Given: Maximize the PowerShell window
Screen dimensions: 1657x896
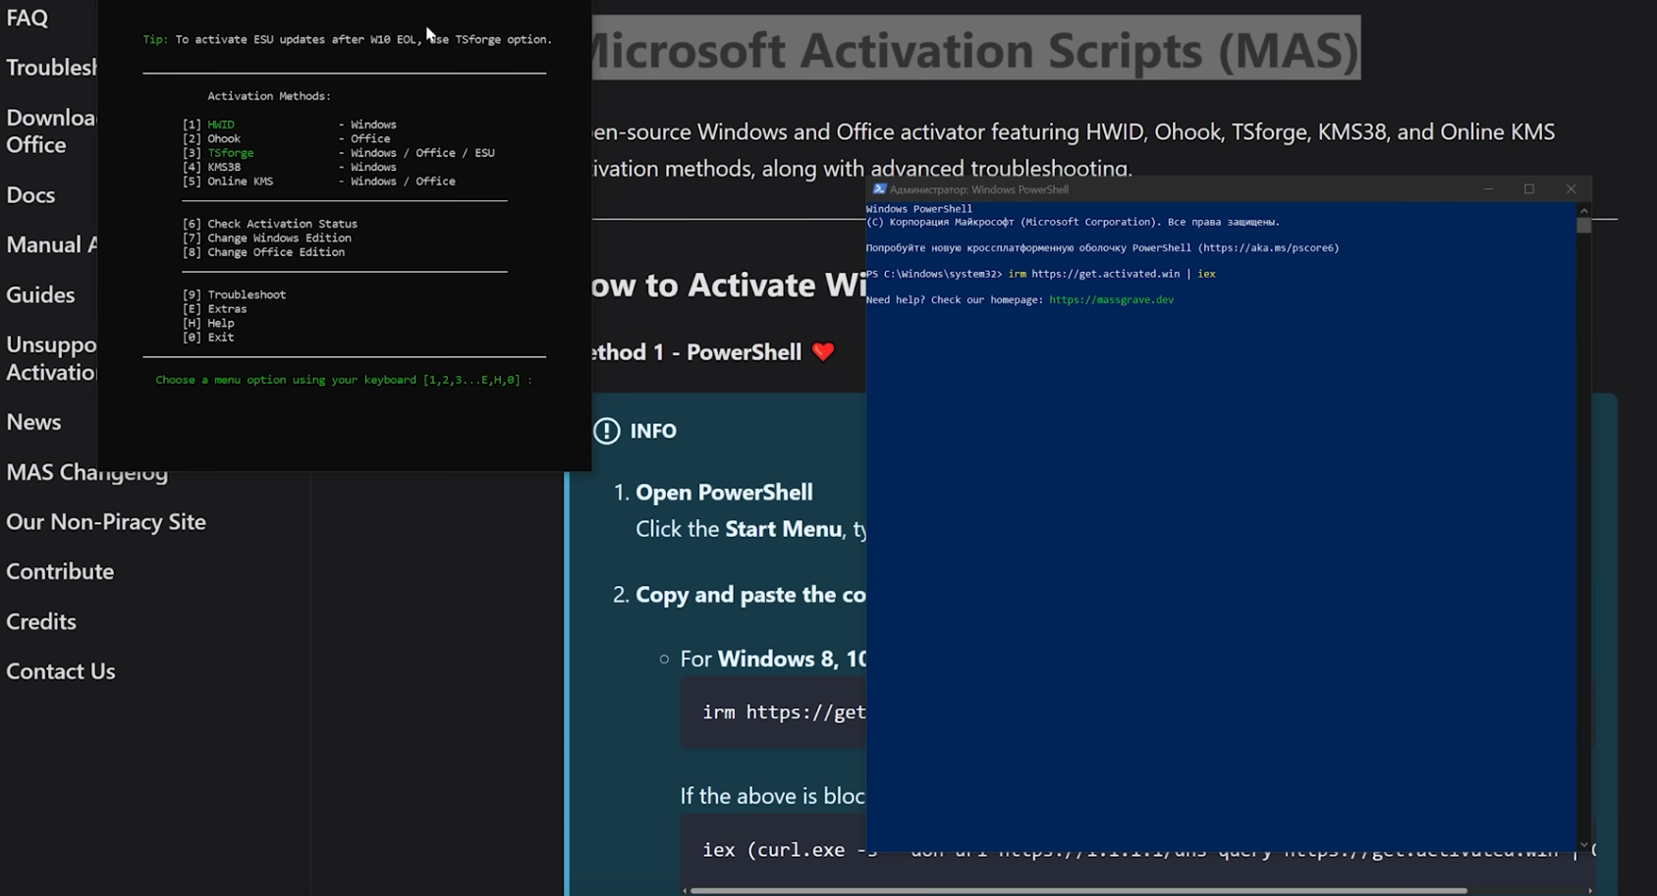Looking at the screenshot, I should tap(1529, 189).
